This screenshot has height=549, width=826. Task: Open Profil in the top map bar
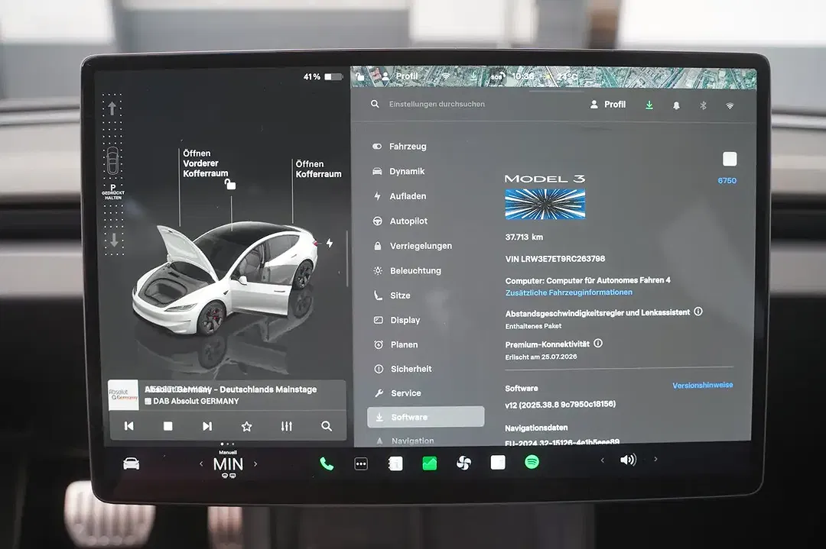coord(400,77)
